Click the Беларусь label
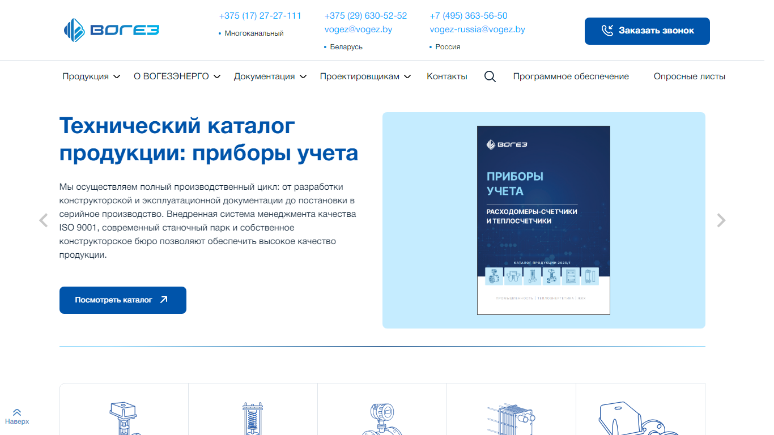This screenshot has width=774, height=435. (346, 47)
